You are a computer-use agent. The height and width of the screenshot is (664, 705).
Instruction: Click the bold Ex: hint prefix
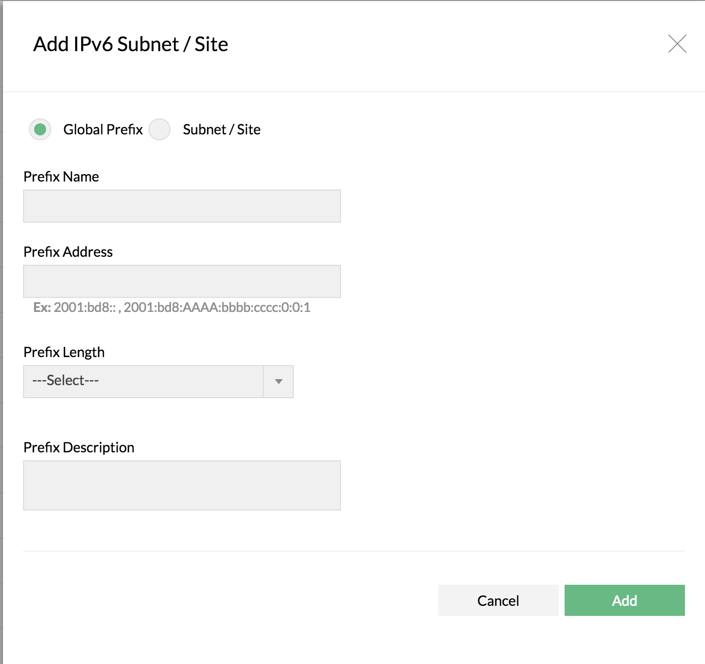42,307
